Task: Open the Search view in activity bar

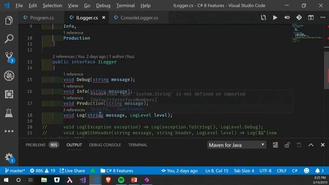Action: pos(9,39)
